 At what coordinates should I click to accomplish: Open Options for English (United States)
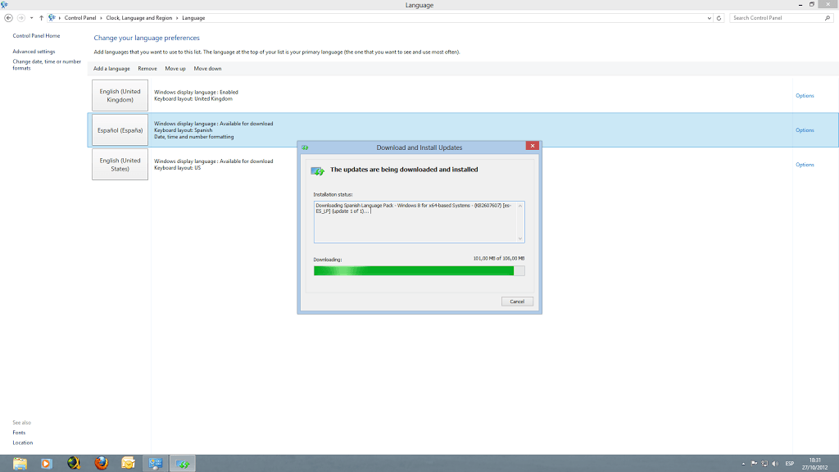[x=805, y=165]
